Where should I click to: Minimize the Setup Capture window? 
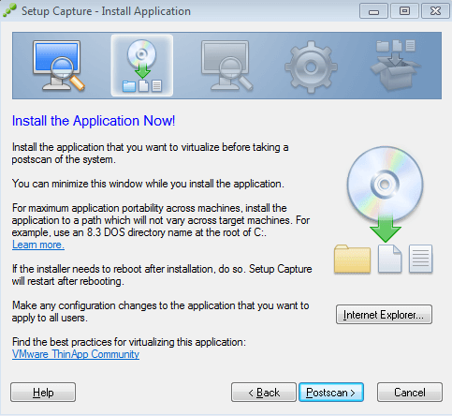373,11
